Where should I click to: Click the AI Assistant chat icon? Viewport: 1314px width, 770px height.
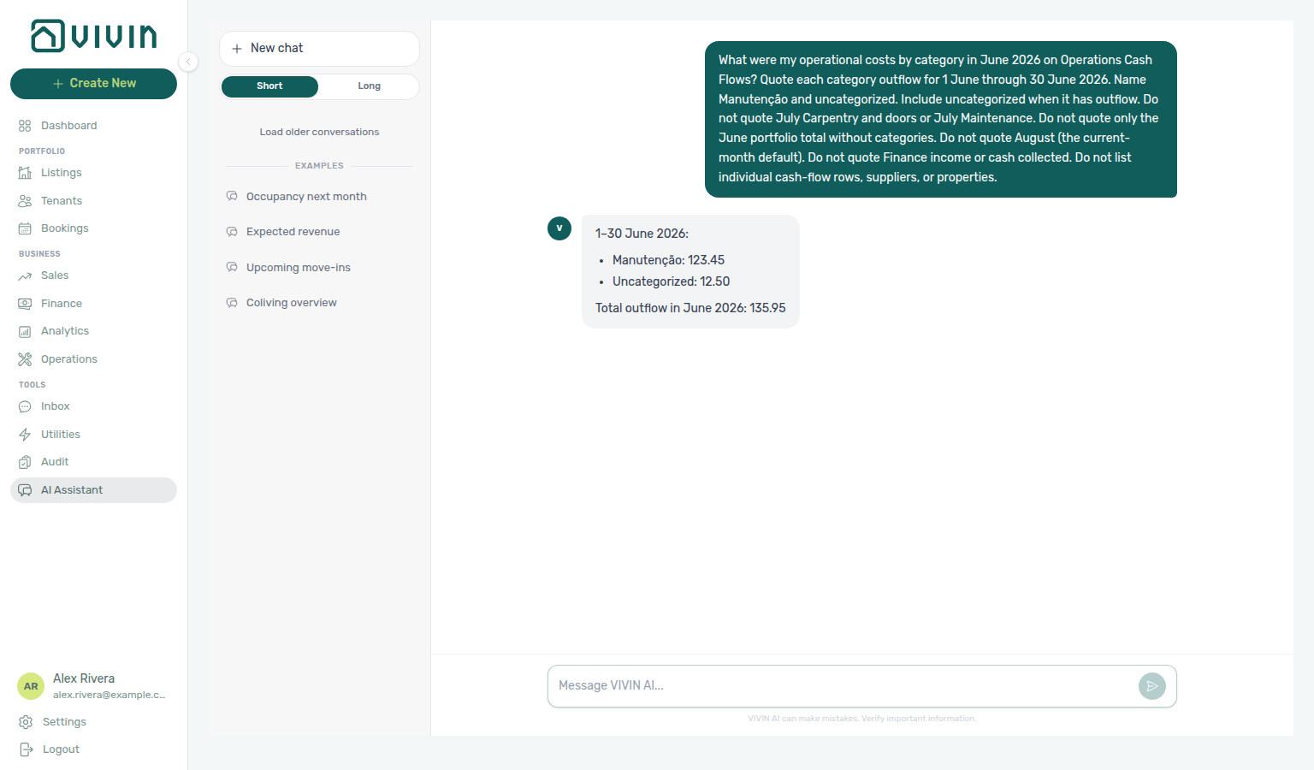25,490
